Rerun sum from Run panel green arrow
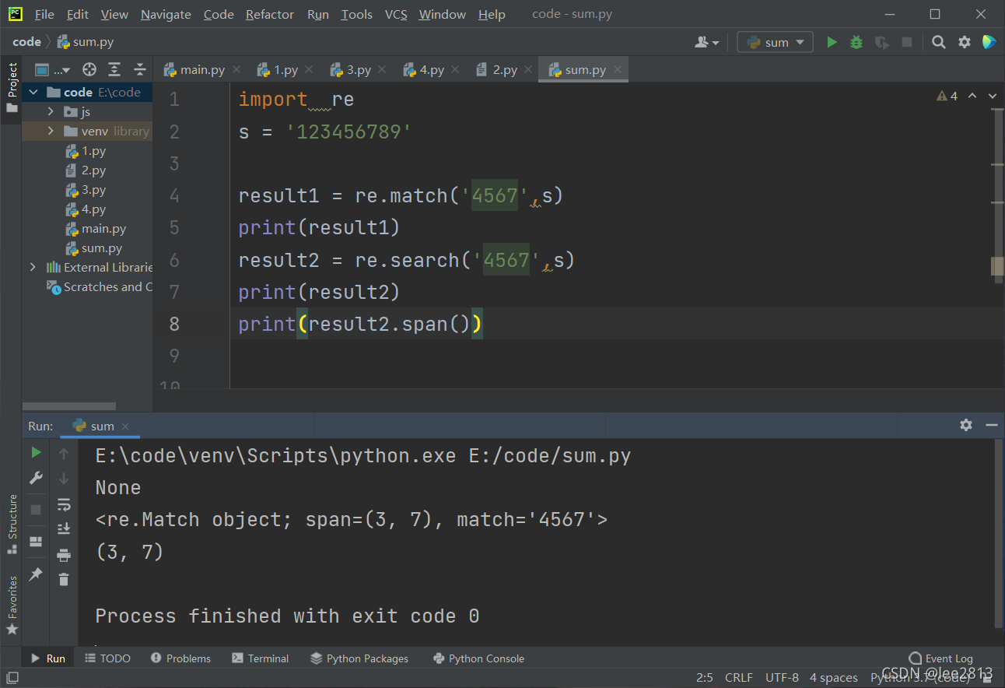1005x688 pixels. tap(36, 452)
